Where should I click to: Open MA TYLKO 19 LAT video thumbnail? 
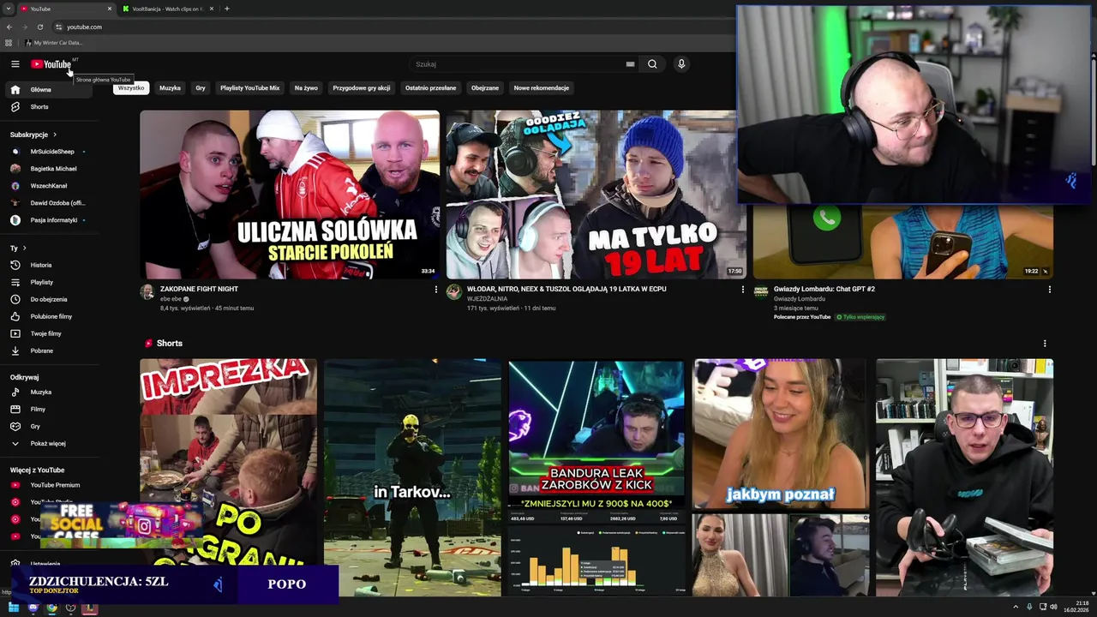(x=596, y=195)
